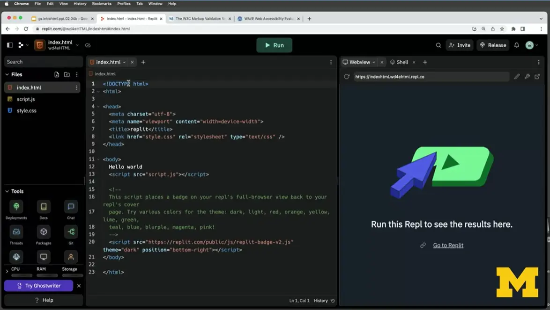The height and width of the screenshot is (310, 550).
Task: Open the Chat tool
Action: click(71, 207)
